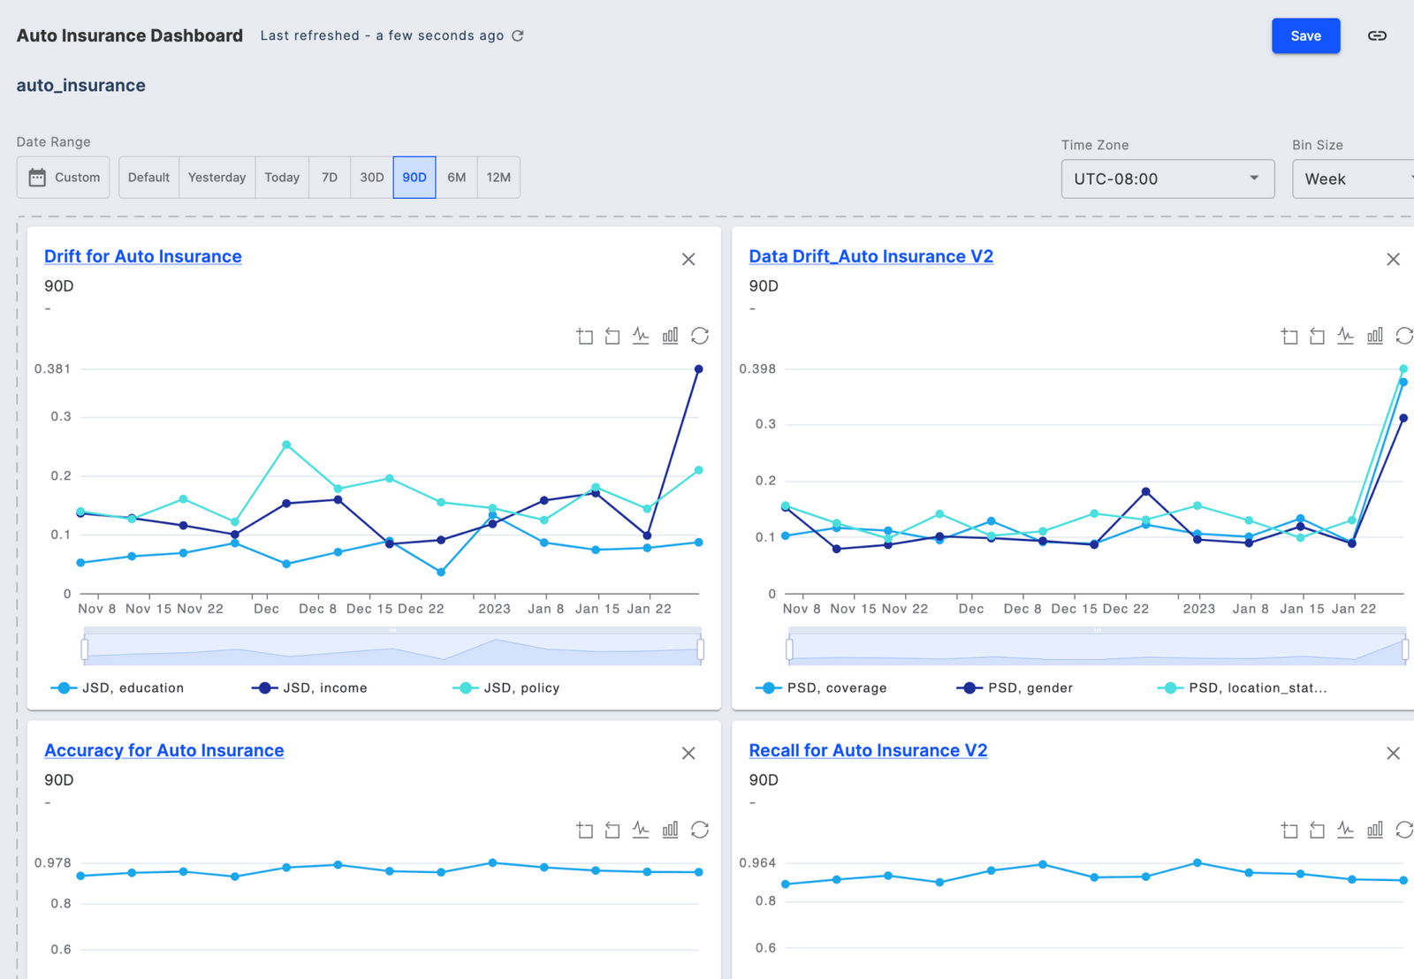Screen dimensions: 1414x979
Task: Open the calendar via the Custom date icon
Action: (36, 177)
